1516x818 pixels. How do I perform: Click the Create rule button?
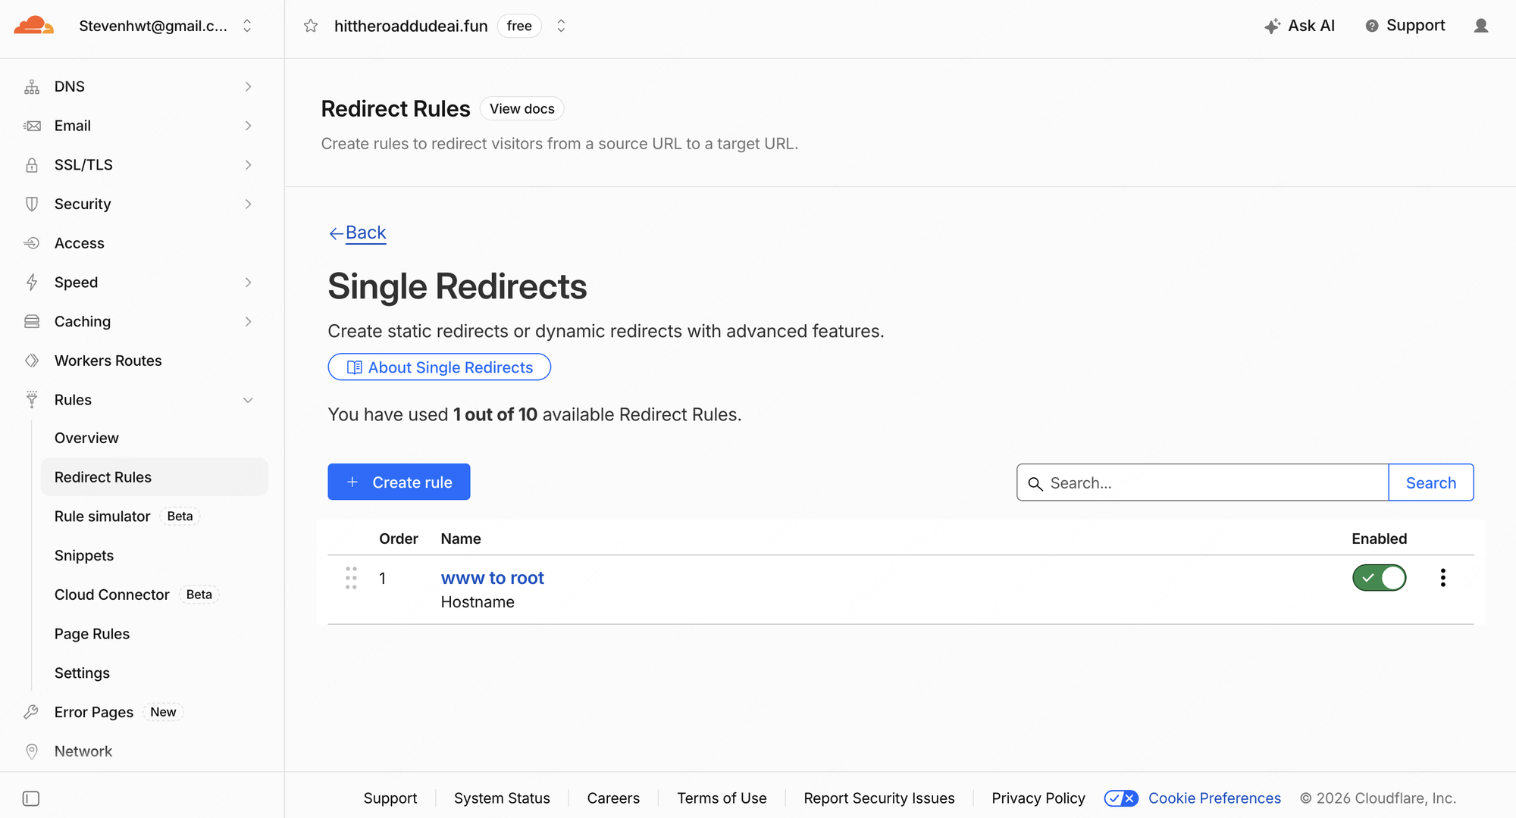pyautogui.click(x=399, y=482)
